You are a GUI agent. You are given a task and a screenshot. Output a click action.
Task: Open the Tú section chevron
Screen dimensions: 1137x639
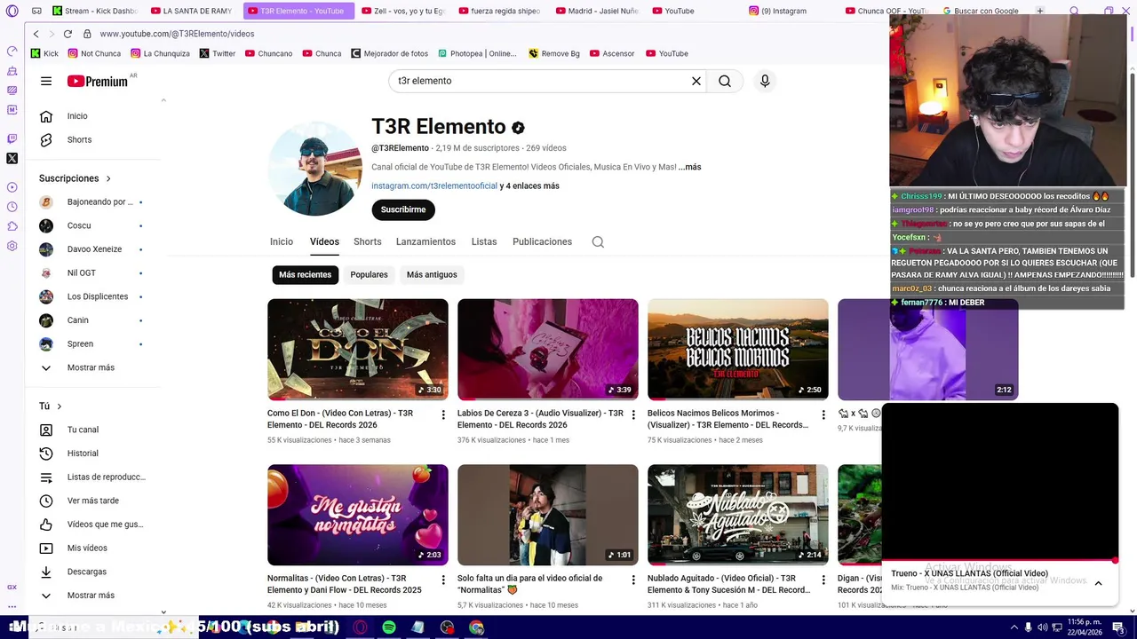[x=60, y=406]
